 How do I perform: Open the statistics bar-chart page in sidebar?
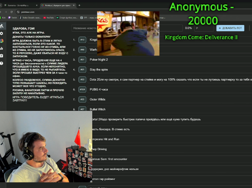click(x=2, y=48)
